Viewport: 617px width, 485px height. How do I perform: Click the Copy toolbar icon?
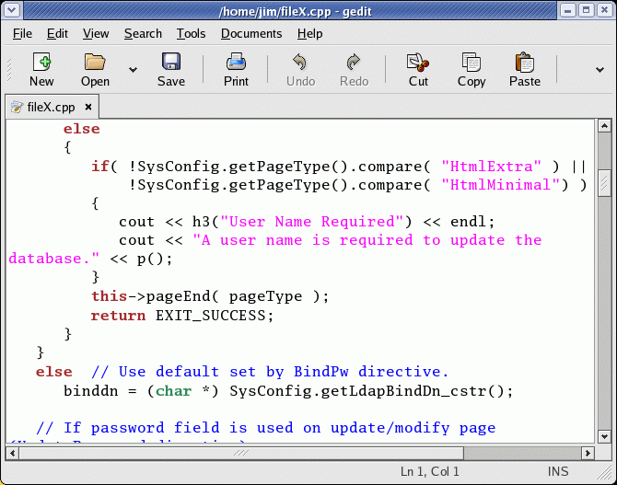click(471, 63)
